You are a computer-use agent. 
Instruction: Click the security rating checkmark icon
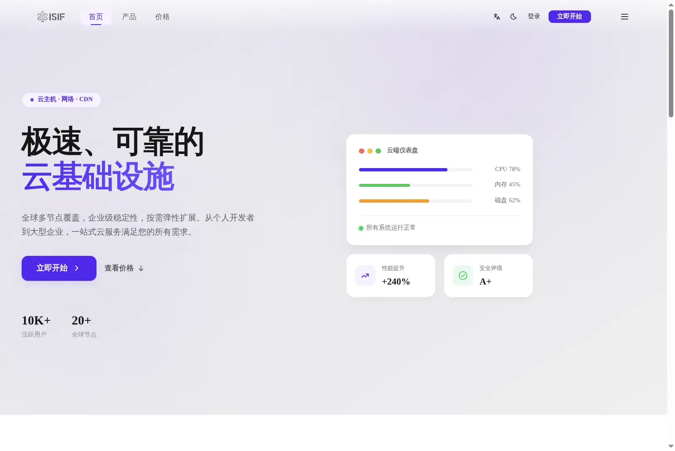463,275
